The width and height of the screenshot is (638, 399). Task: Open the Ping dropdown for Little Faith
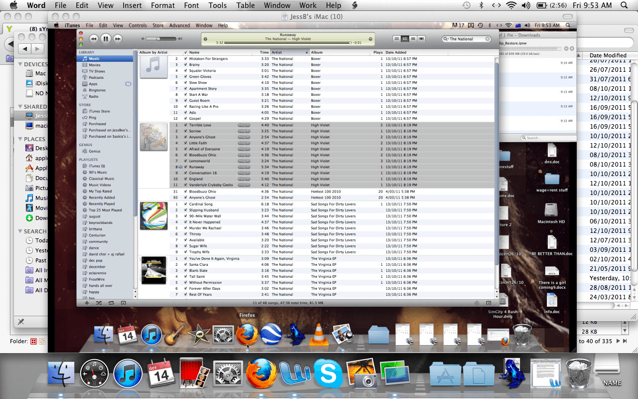click(244, 143)
